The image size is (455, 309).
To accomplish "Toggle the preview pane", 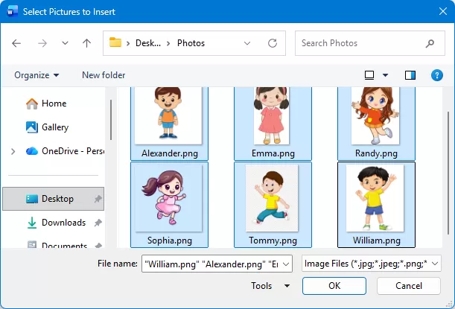I will (410, 75).
